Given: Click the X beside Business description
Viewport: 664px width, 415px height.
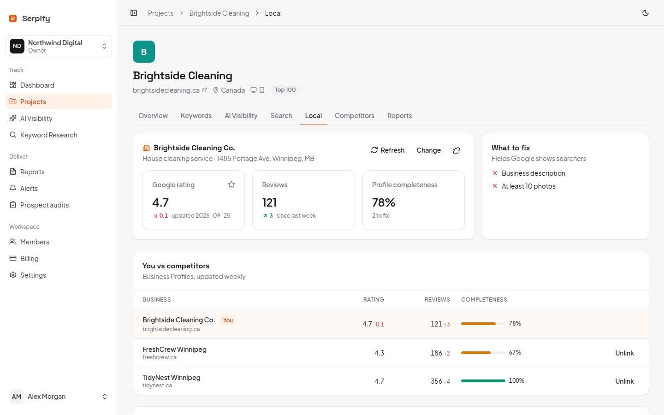Looking at the screenshot, I should (495, 173).
